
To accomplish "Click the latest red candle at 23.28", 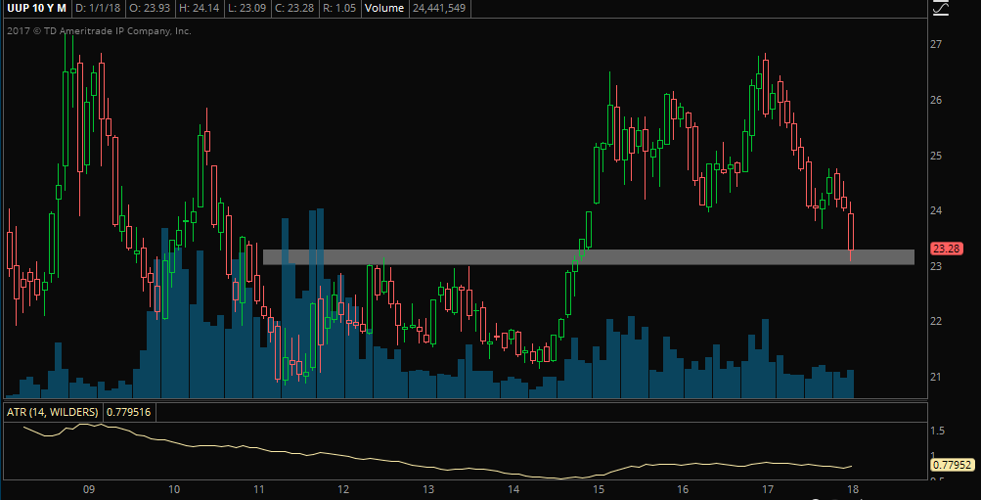I will pos(851,232).
